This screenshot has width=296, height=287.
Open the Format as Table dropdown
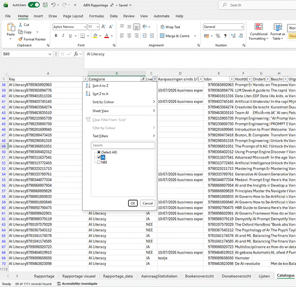tap(278, 32)
